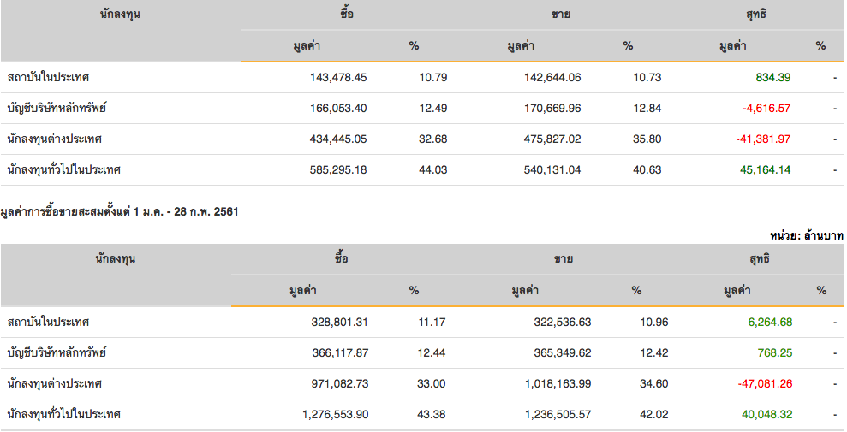Select the buy value 143,478.45
This screenshot has height=432, width=847.
pos(337,78)
